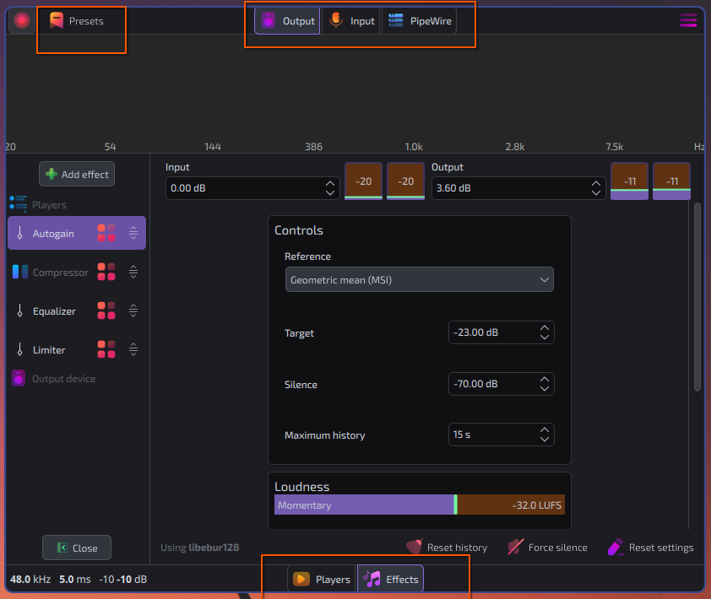711x599 pixels.
Task: Decrease the Maximum history value
Action: point(545,440)
